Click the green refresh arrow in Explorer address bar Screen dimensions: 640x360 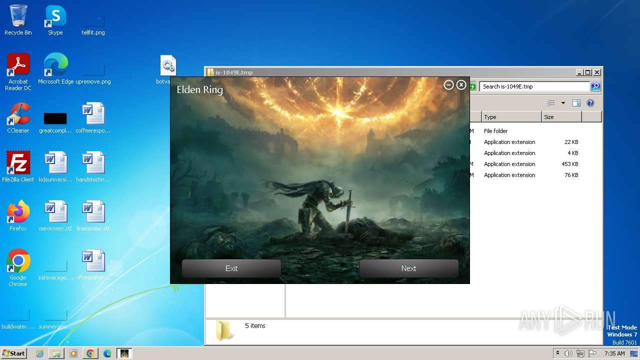tap(472, 86)
